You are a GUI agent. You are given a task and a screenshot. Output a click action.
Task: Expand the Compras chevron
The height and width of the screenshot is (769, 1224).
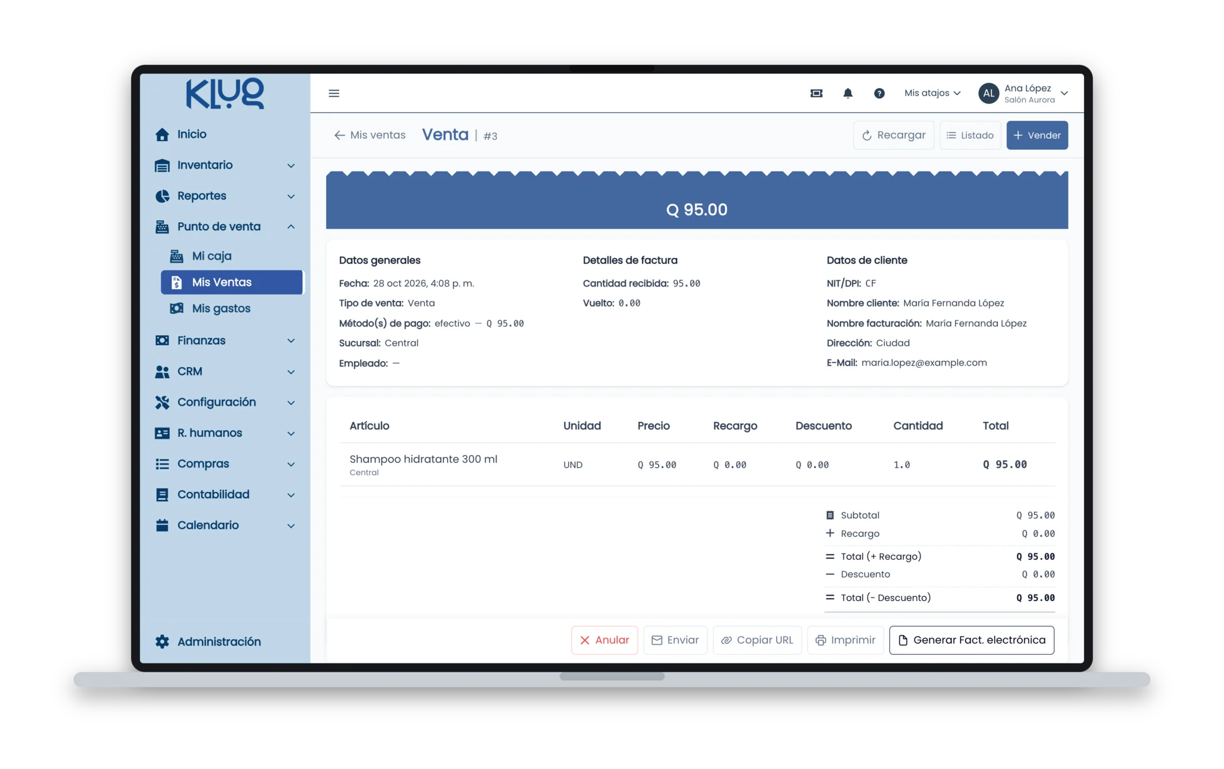click(x=291, y=464)
